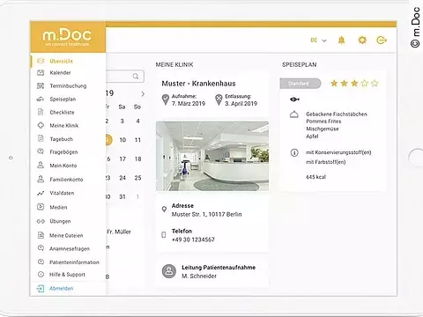Click the clinic reception photo
This screenshot has width=423, height=317.
point(212,156)
